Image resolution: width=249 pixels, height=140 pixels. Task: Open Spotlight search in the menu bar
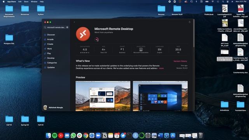(x=223, y=2)
